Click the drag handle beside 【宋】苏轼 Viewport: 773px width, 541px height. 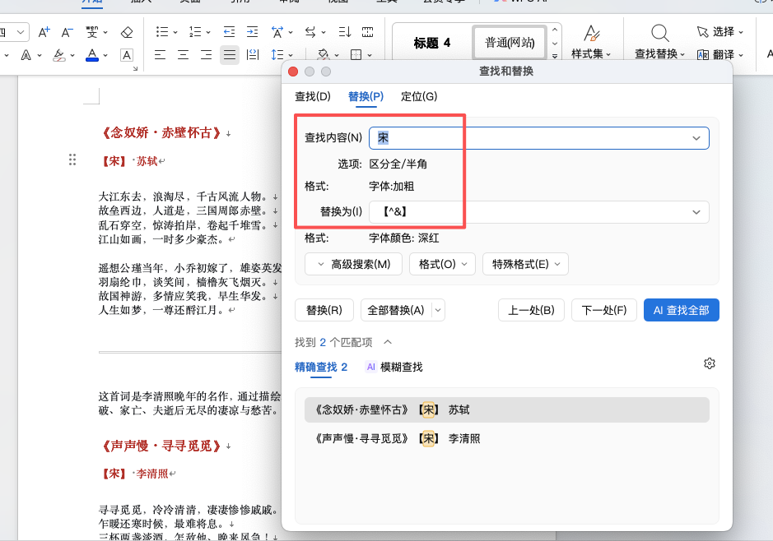pos(72,160)
